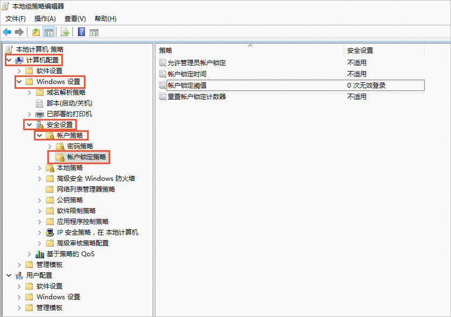Open the 操作(A) menu
Viewport: 451px width, 317px height.
[45, 19]
